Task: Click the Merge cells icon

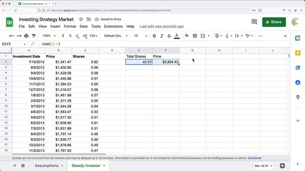Action: point(203,36)
